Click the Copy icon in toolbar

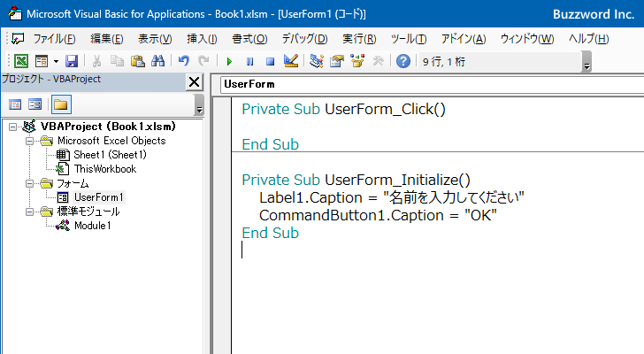[117, 61]
